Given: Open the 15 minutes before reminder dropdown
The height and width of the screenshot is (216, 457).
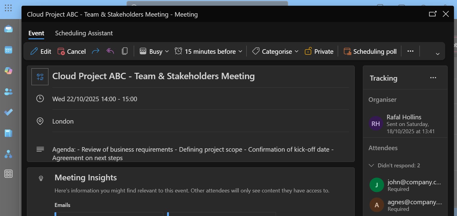Looking at the screenshot, I should 209,51.
